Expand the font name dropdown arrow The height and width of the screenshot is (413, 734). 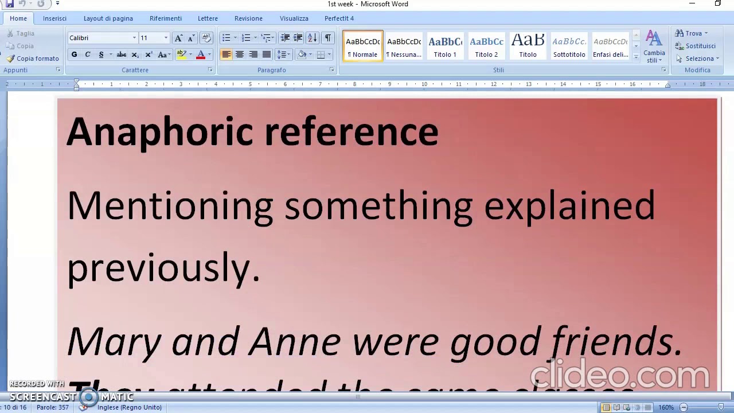(x=134, y=38)
